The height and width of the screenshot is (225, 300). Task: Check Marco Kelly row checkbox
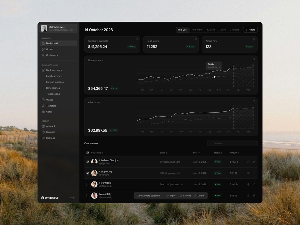[88, 195]
